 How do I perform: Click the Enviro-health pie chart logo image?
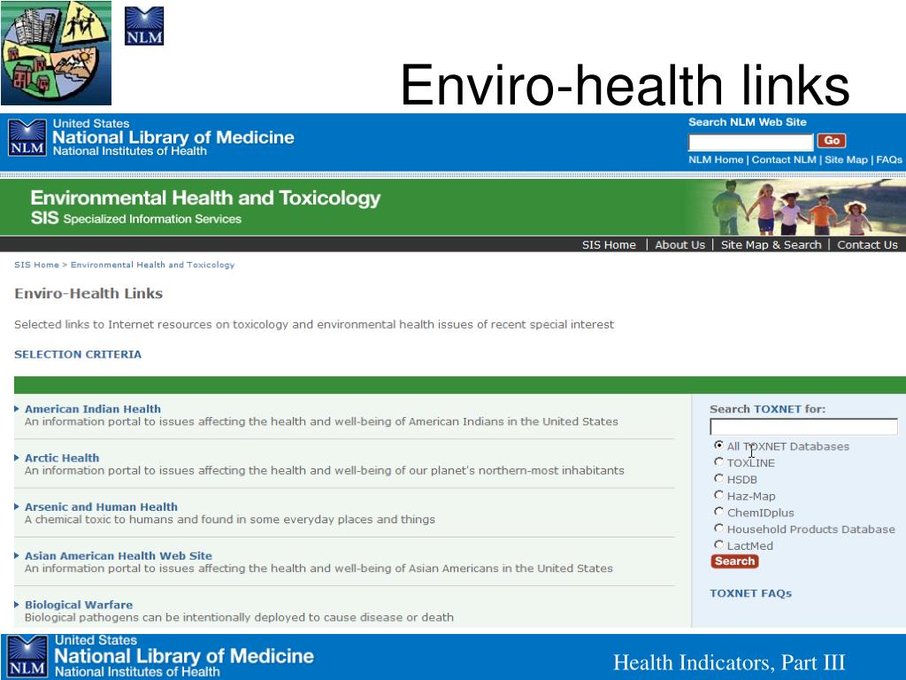coord(56,52)
